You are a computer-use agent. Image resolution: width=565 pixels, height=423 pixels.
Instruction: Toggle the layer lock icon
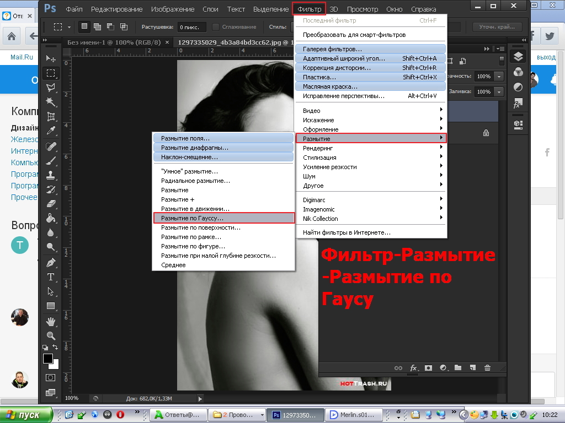(486, 133)
